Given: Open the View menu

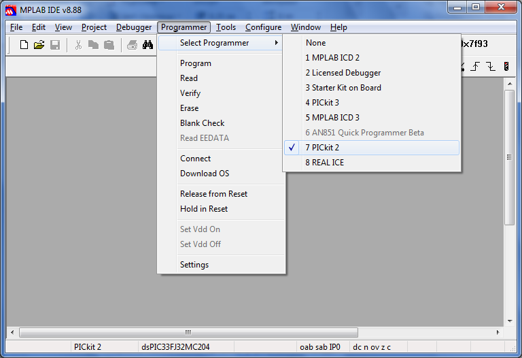Looking at the screenshot, I should [63, 27].
